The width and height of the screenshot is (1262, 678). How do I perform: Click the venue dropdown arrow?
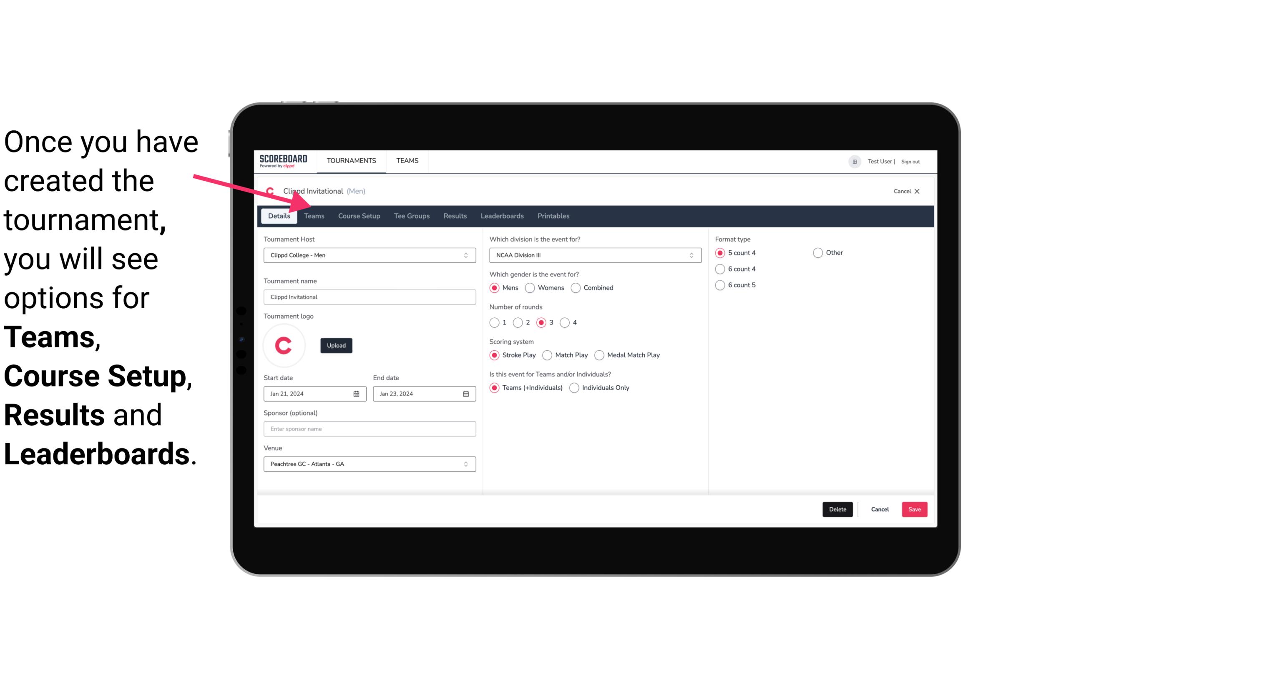coord(467,464)
